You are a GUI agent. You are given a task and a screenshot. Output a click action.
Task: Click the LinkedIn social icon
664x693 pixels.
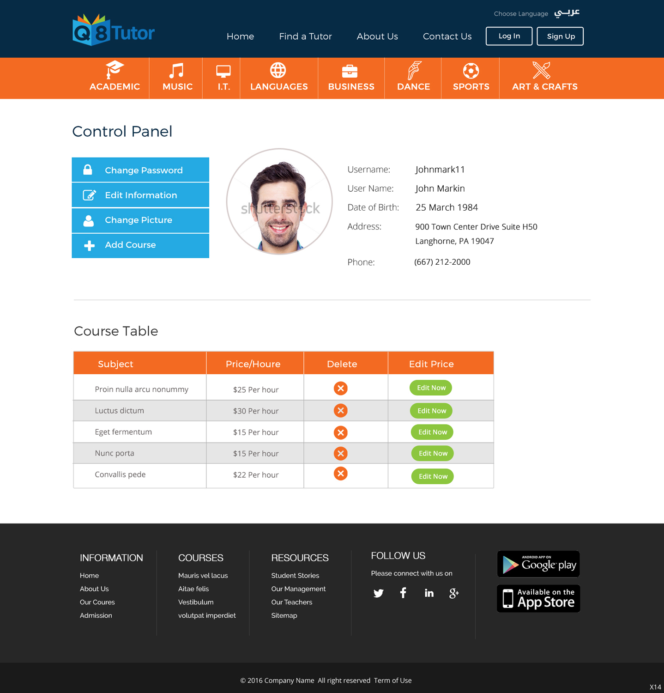click(x=429, y=593)
